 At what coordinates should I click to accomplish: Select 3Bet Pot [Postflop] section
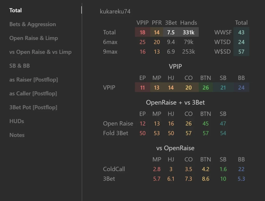[x=33, y=107]
